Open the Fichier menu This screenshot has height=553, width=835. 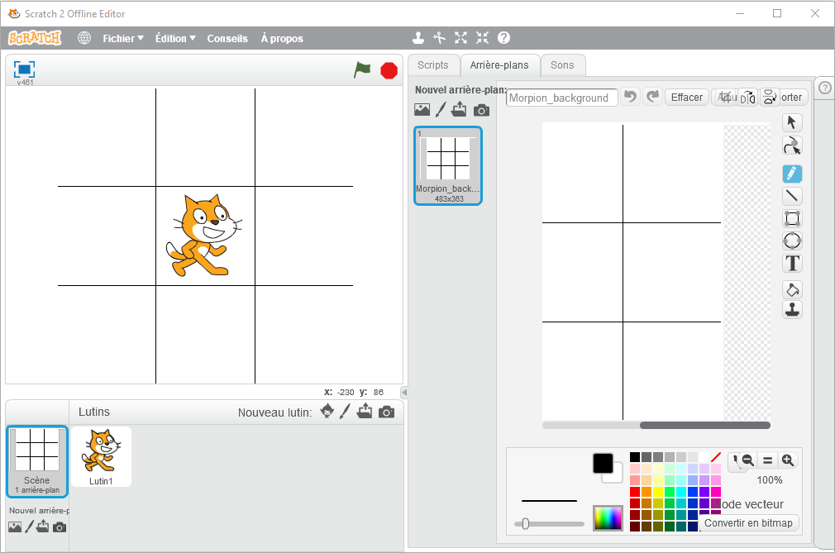pos(122,38)
